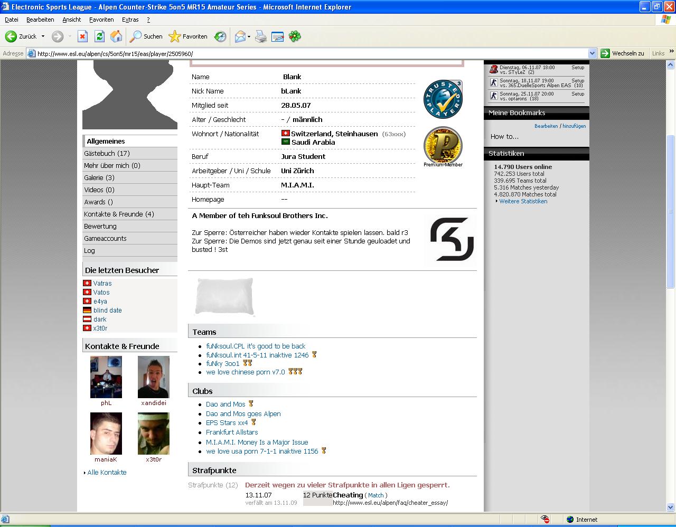This screenshot has width=676, height=527.
Task: Open the Datei menu
Action: click(x=11, y=20)
